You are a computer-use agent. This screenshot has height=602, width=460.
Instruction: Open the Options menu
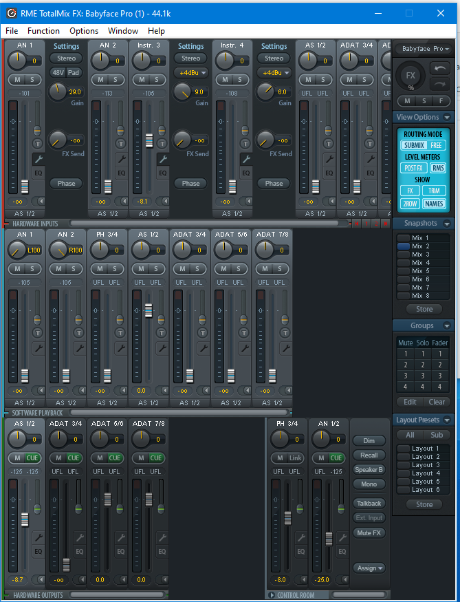pos(84,31)
